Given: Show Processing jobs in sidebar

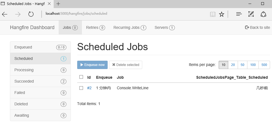Looking at the screenshot, I should [x=40, y=70].
